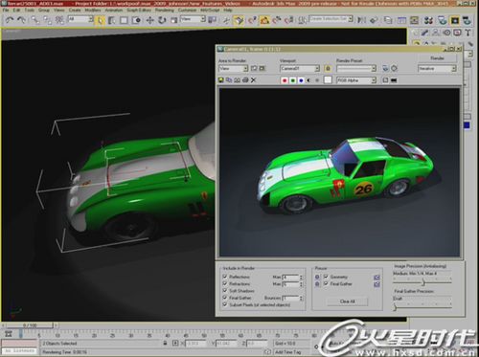
Task: Click the Mirror tool icon
Action: pyautogui.click(x=361, y=20)
